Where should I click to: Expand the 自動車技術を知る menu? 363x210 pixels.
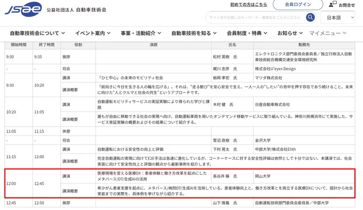[194, 33]
